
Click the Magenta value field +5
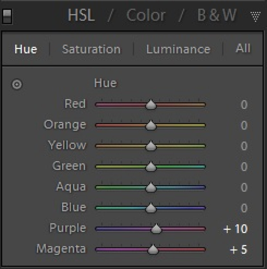pyautogui.click(x=238, y=249)
